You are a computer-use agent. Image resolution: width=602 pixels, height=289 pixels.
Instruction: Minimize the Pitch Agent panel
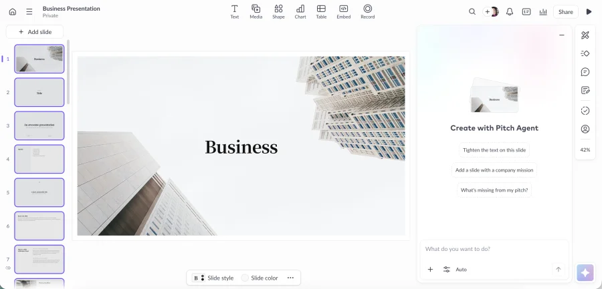click(562, 35)
